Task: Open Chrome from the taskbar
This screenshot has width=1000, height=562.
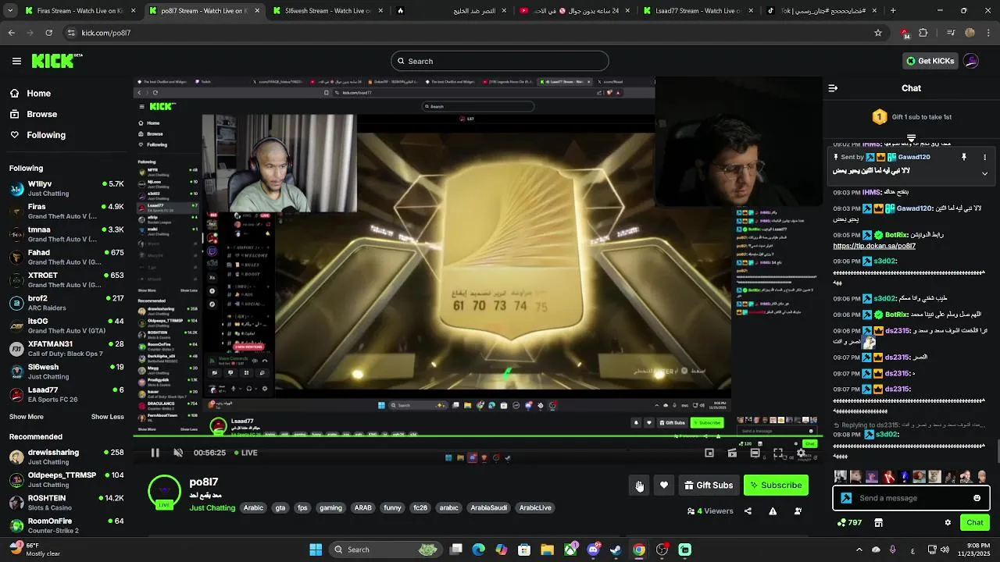Action: click(x=639, y=550)
